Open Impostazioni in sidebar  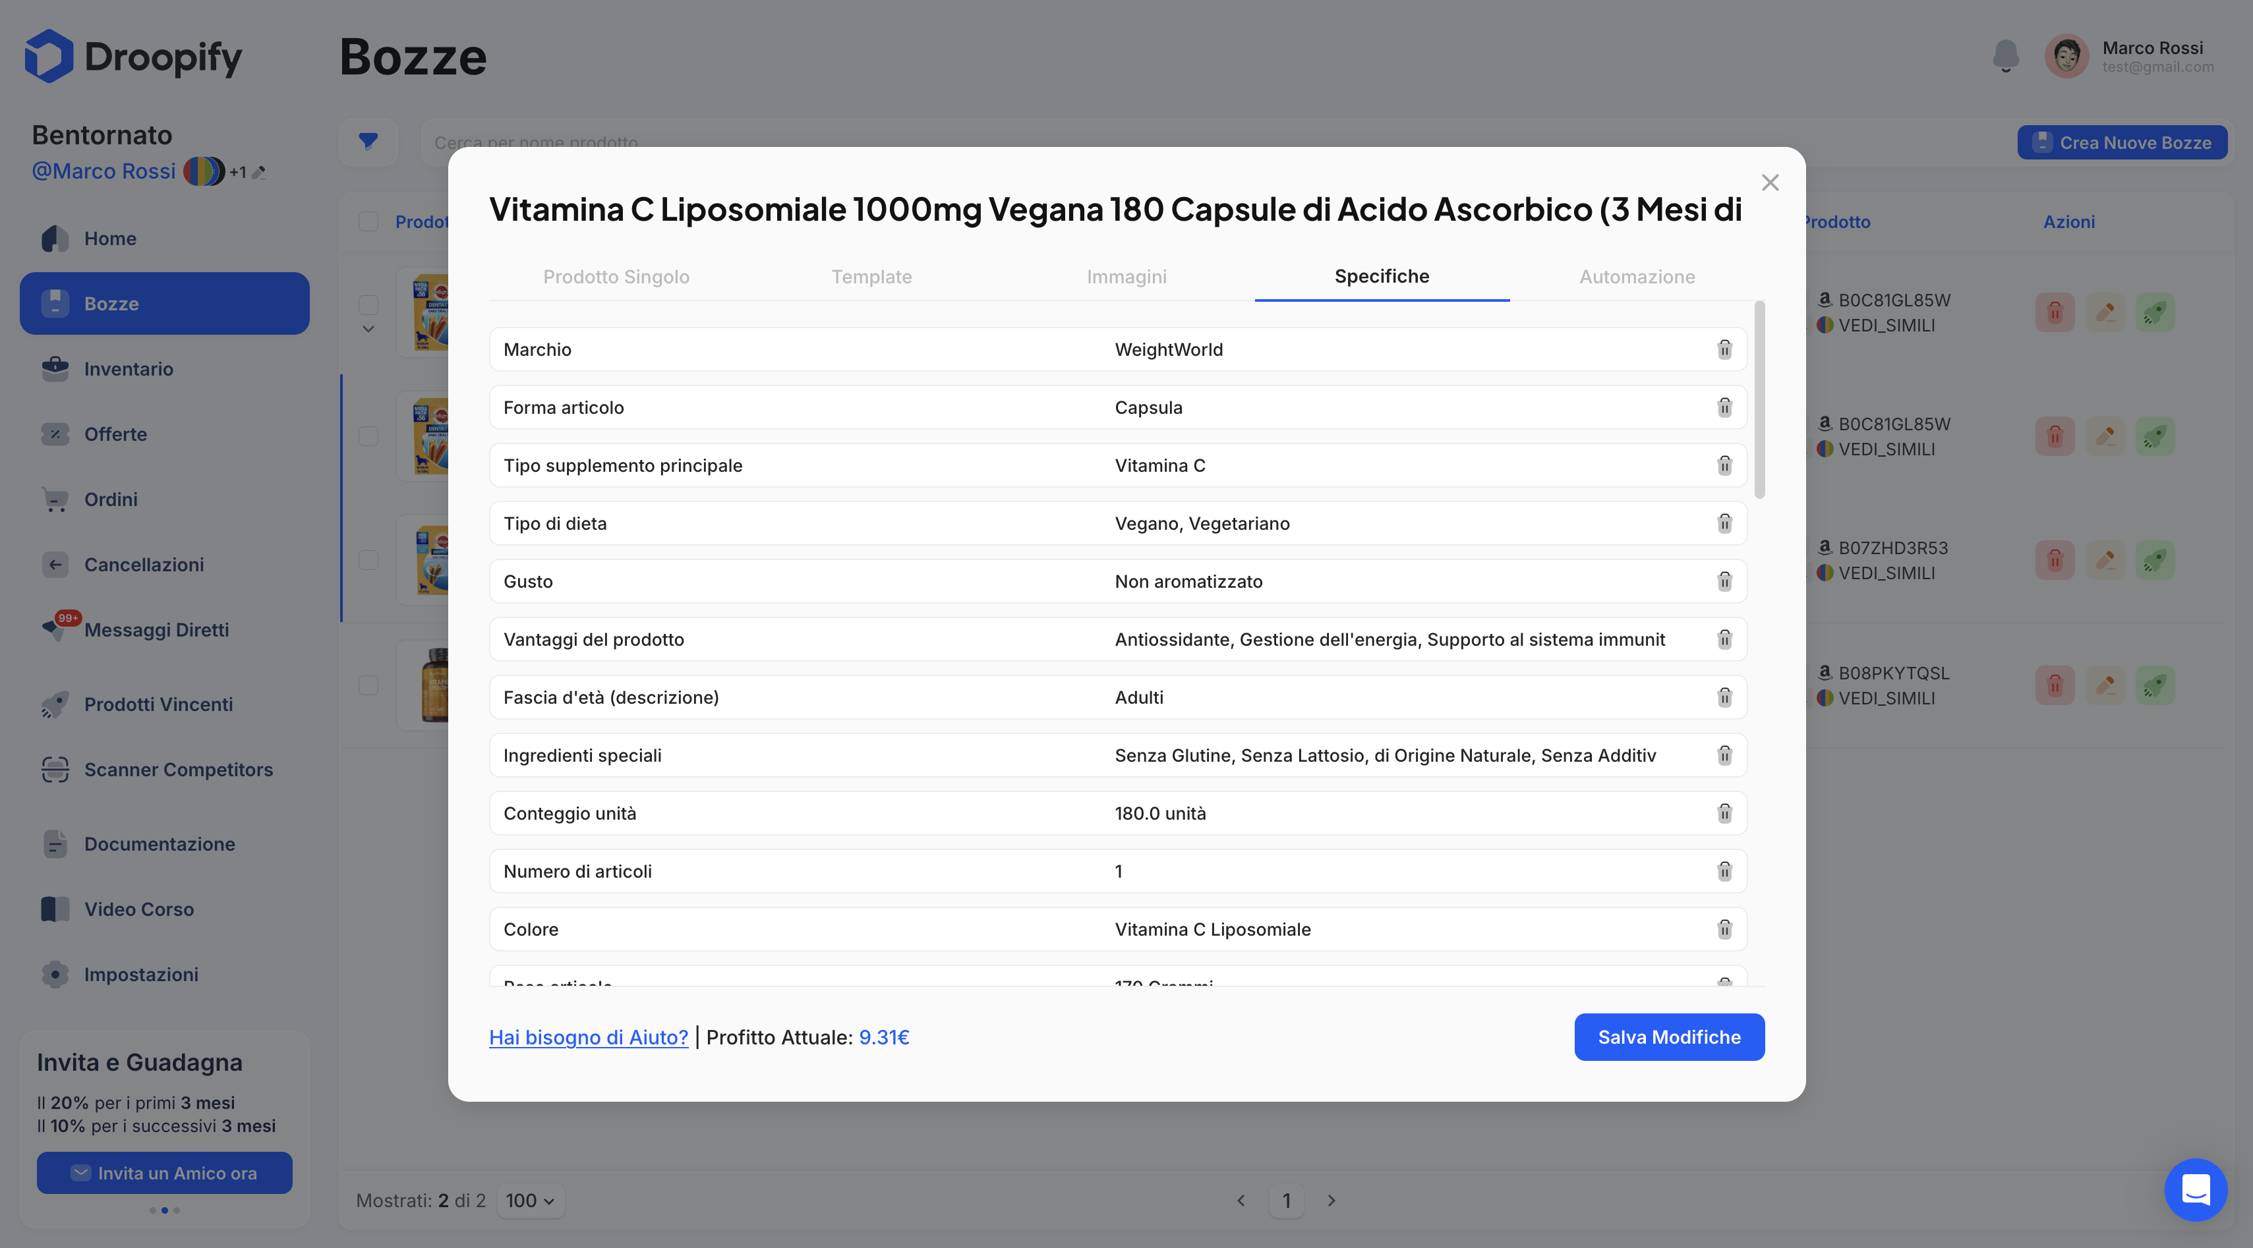click(x=164, y=973)
